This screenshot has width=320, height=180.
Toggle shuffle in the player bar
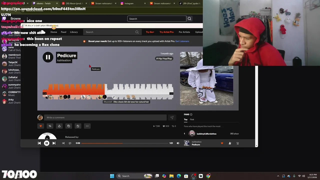(x=63, y=143)
